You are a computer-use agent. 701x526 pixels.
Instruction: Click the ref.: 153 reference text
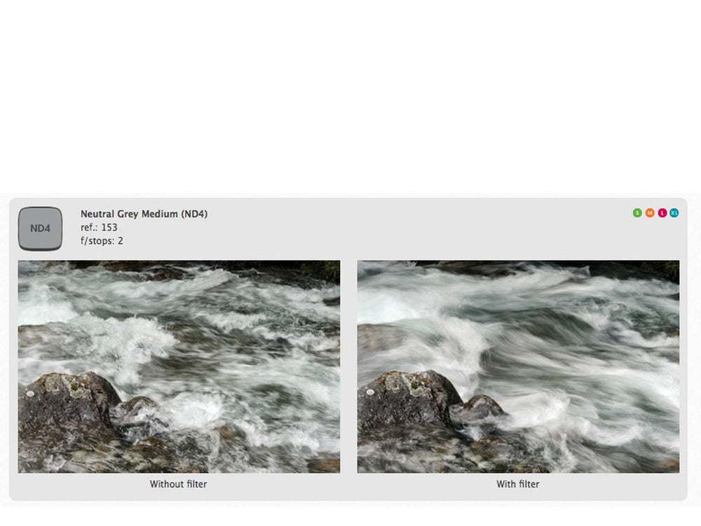(x=99, y=227)
